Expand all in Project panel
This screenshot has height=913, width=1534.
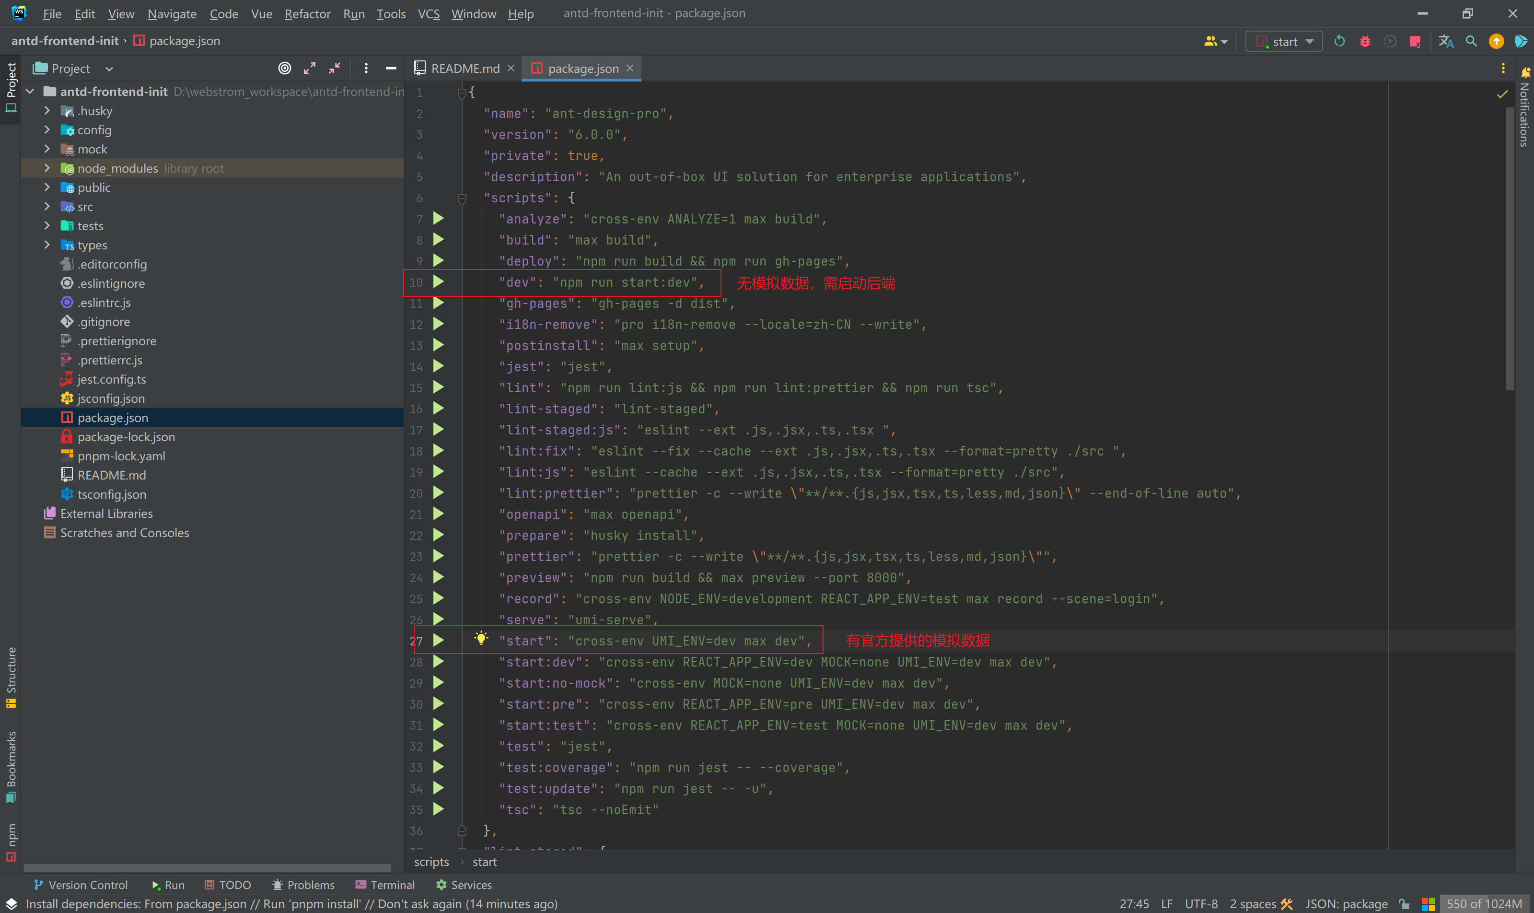pyautogui.click(x=309, y=68)
